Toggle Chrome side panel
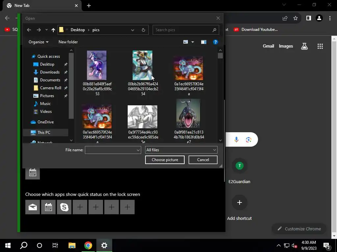The height and width of the screenshot is (252, 337). tap(309, 18)
